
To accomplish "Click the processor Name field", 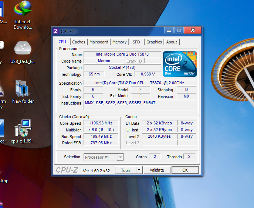I will [x=122, y=54].
